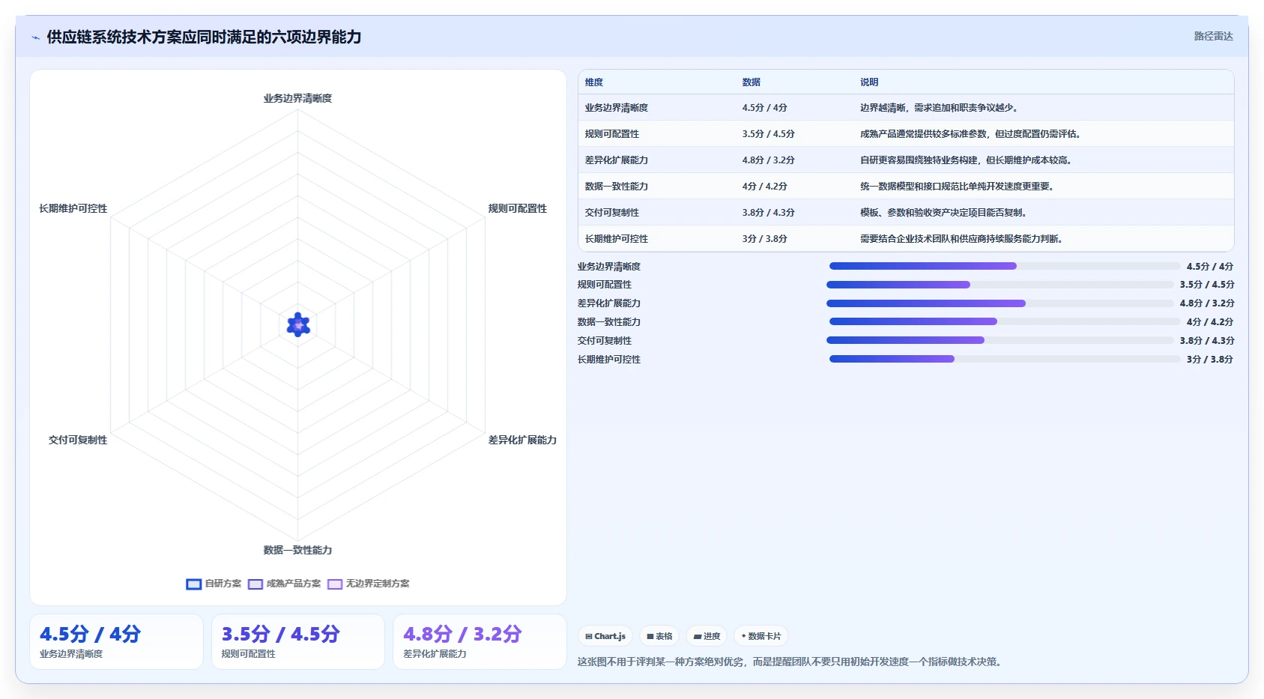The width and height of the screenshot is (1264, 699).
Task: Click the 业务边界清晰度 radar axis label
Action: [297, 98]
